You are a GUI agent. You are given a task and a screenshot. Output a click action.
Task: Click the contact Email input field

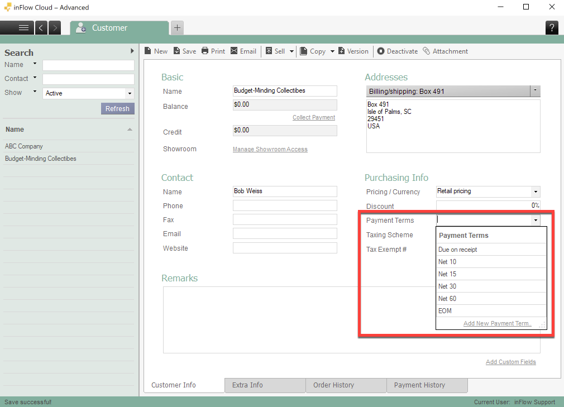coord(285,233)
